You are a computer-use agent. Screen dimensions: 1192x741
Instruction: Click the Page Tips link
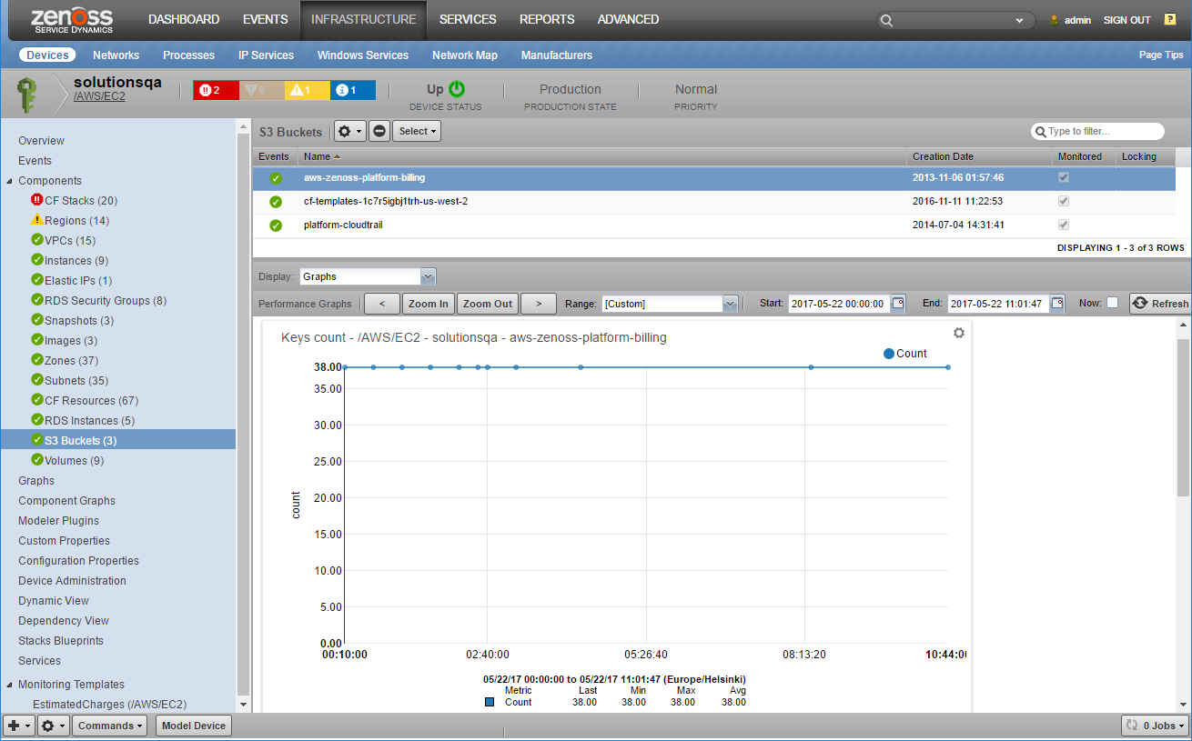pos(1161,55)
